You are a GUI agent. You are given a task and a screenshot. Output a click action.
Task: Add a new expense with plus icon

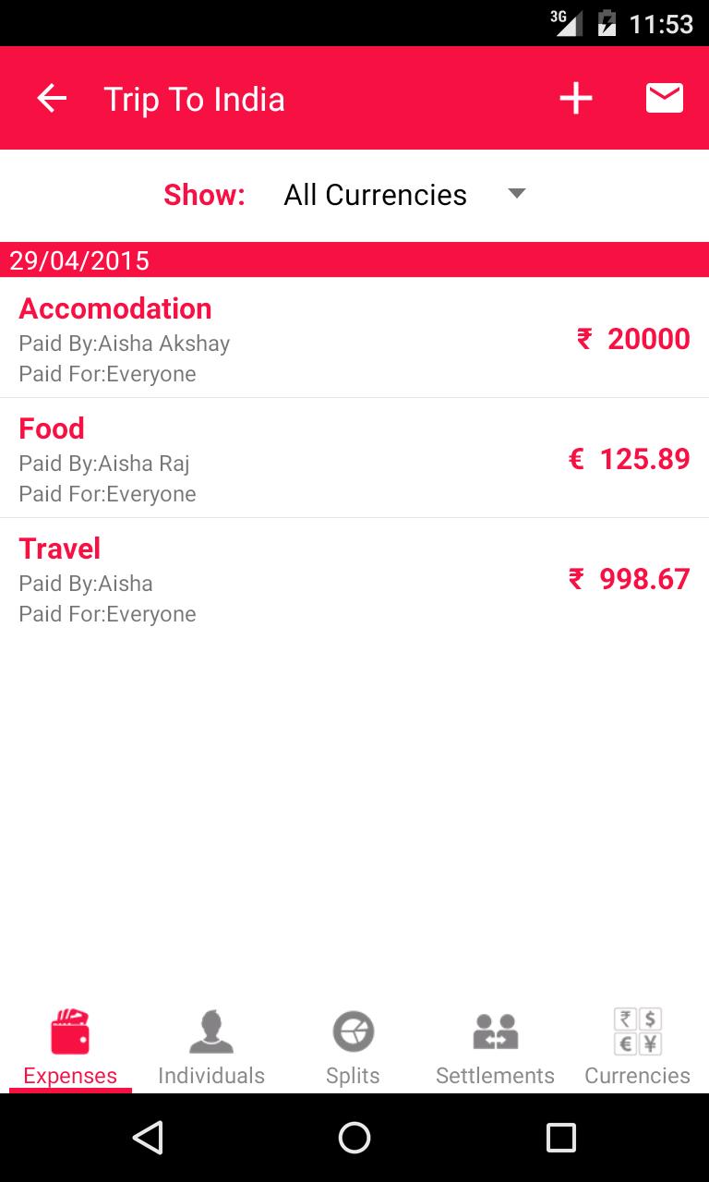point(575,99)
